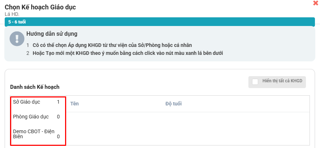Click the empty plan table area
This screenshot has height=148, width=320.
[188, 128]
